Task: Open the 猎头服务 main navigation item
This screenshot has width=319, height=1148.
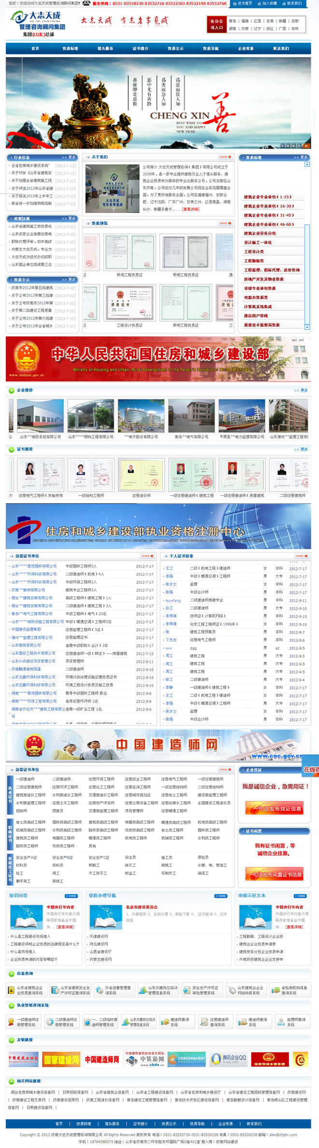Action: coord(105,48)
